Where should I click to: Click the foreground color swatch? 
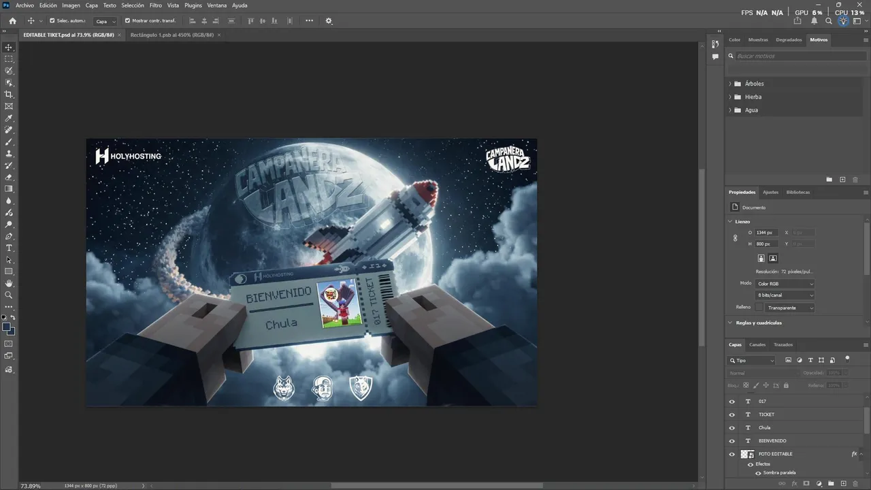7,327
